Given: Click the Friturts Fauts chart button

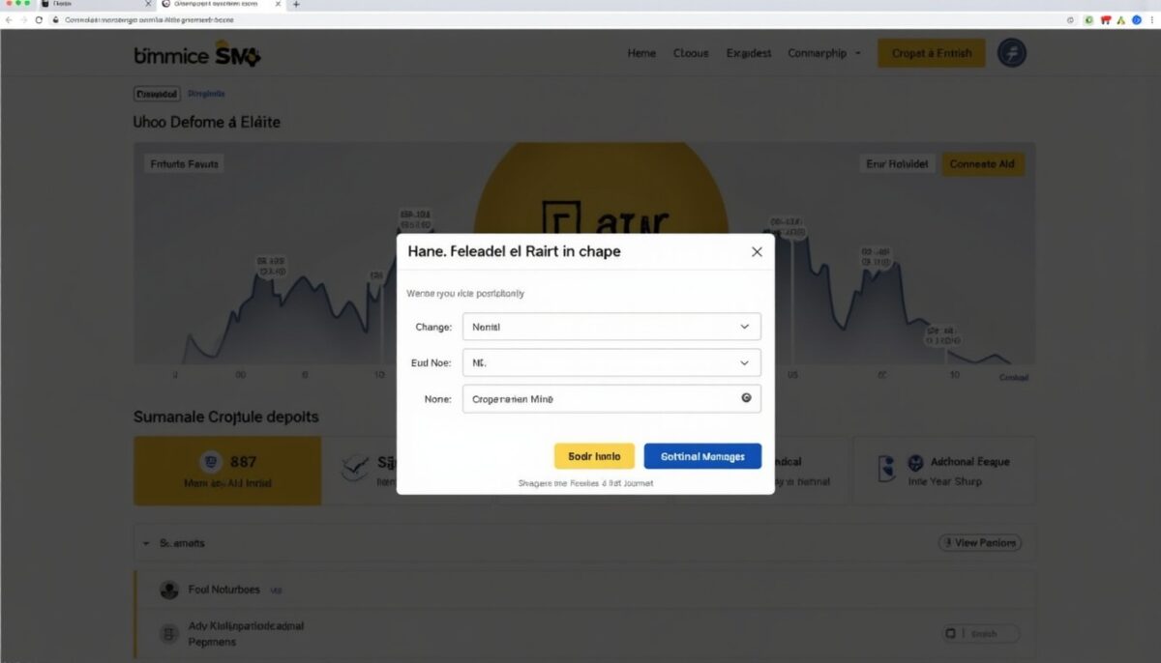Looking at the screenshot, I should [x=184, y=164].
